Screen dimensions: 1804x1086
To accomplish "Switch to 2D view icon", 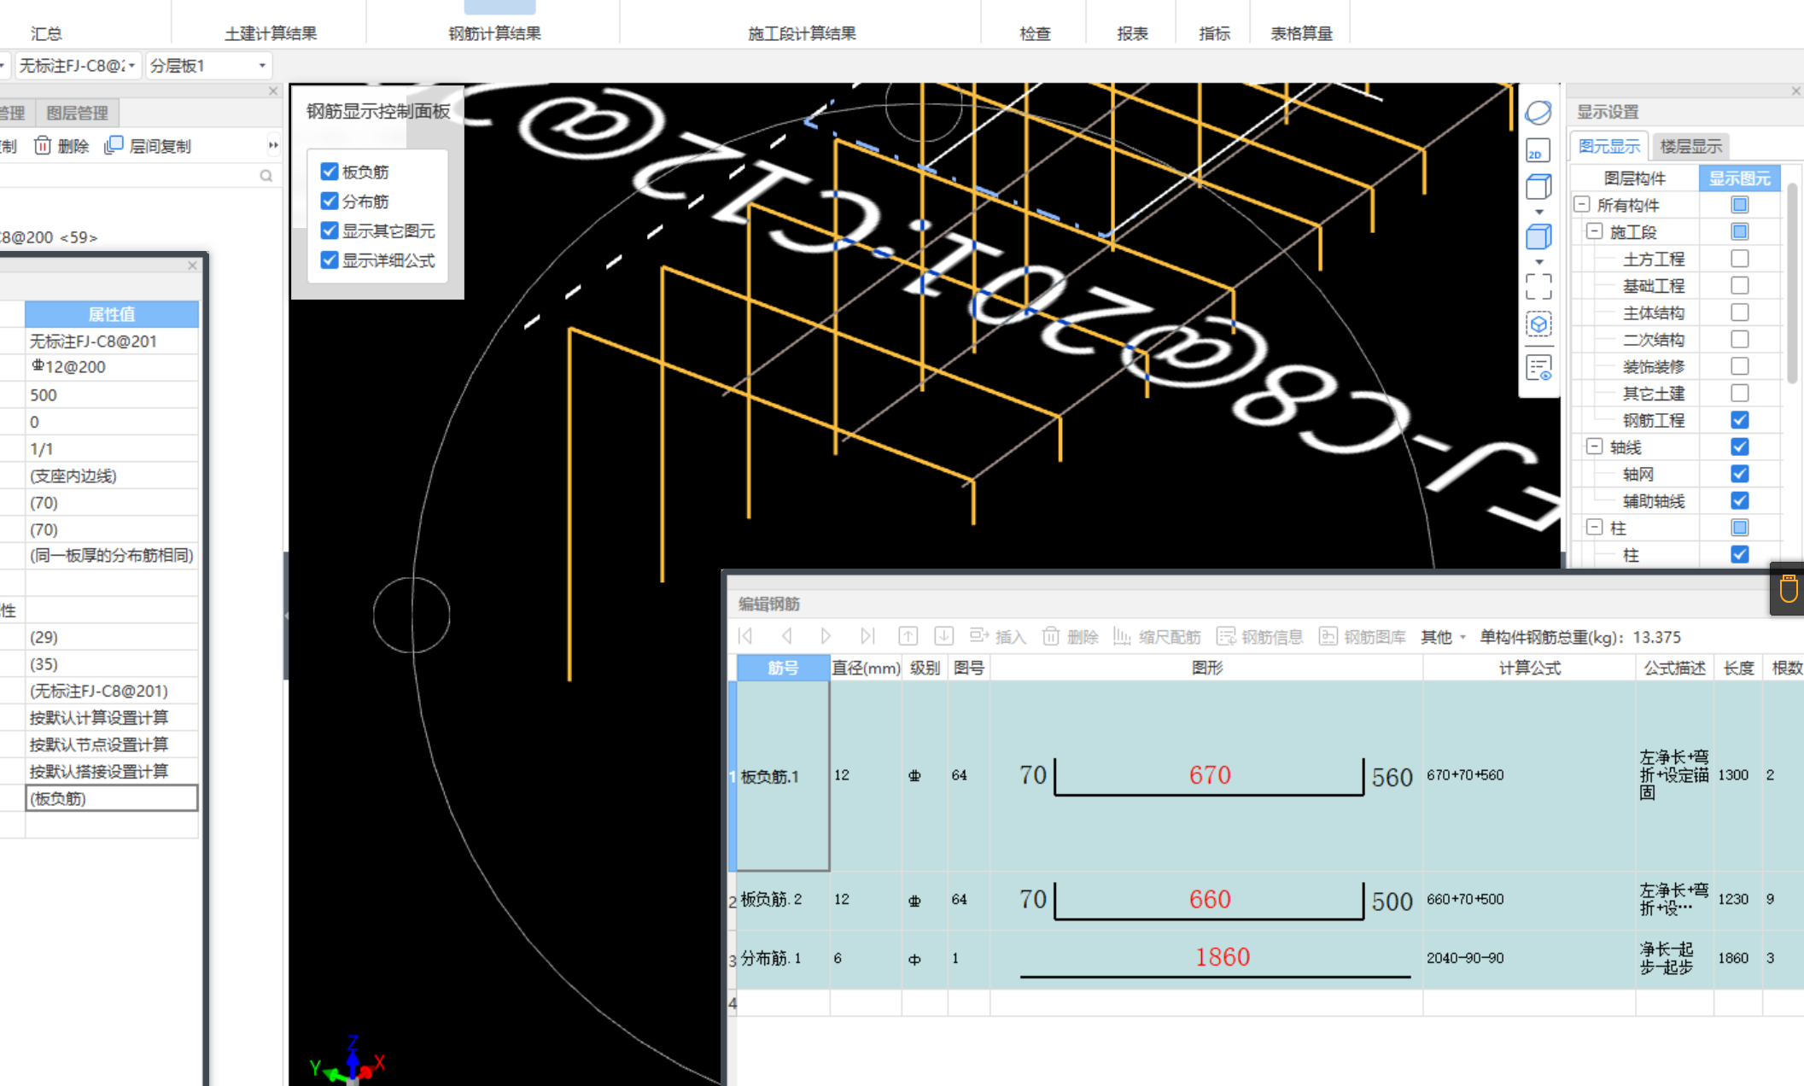I will point(1538,151).
